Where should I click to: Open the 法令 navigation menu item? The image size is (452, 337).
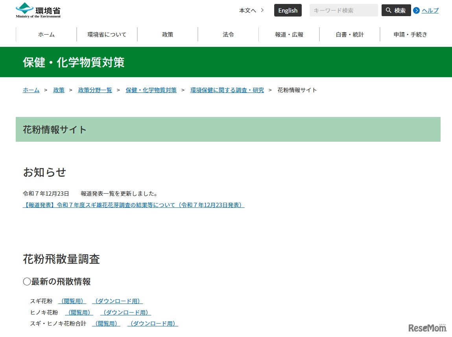pos(228,35)
